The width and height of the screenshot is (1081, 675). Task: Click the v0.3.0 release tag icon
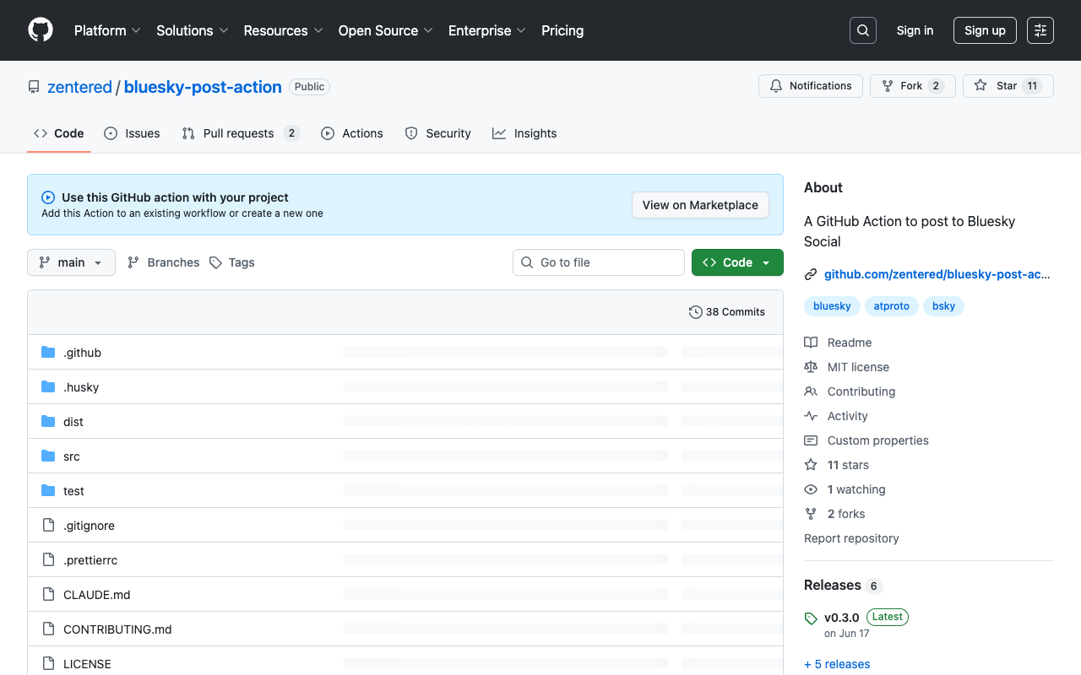(811, 618)
